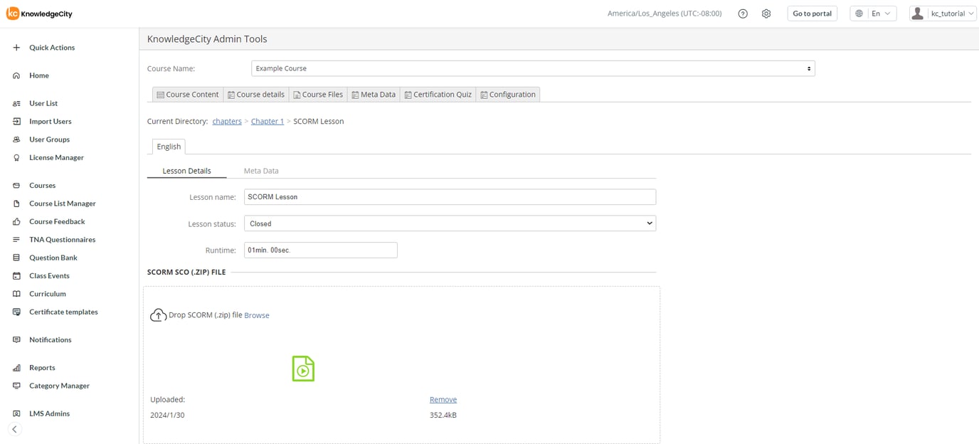Click the KnowledgeCity logo
The image size is (979, 444).
[x=39, y=13]
